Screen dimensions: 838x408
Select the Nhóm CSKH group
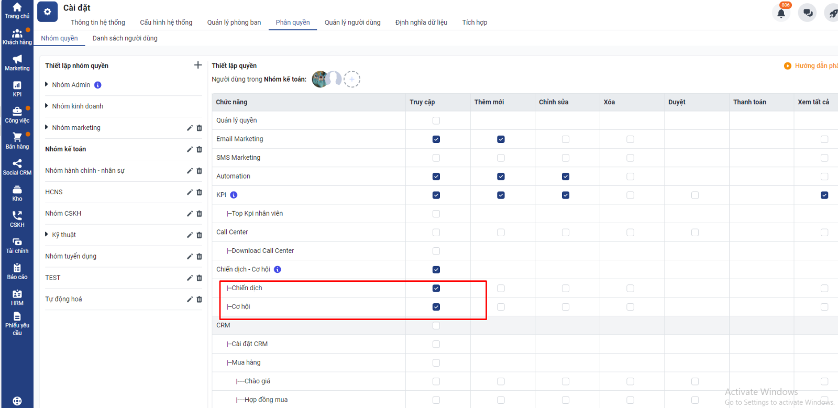[63, 214]
